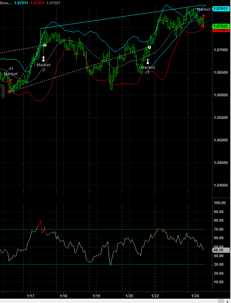Image resolution: width=231 pixels, height=303 pixels.
Task: Click the 1/24 date label on time axis
Action: (x=195, y=296)
